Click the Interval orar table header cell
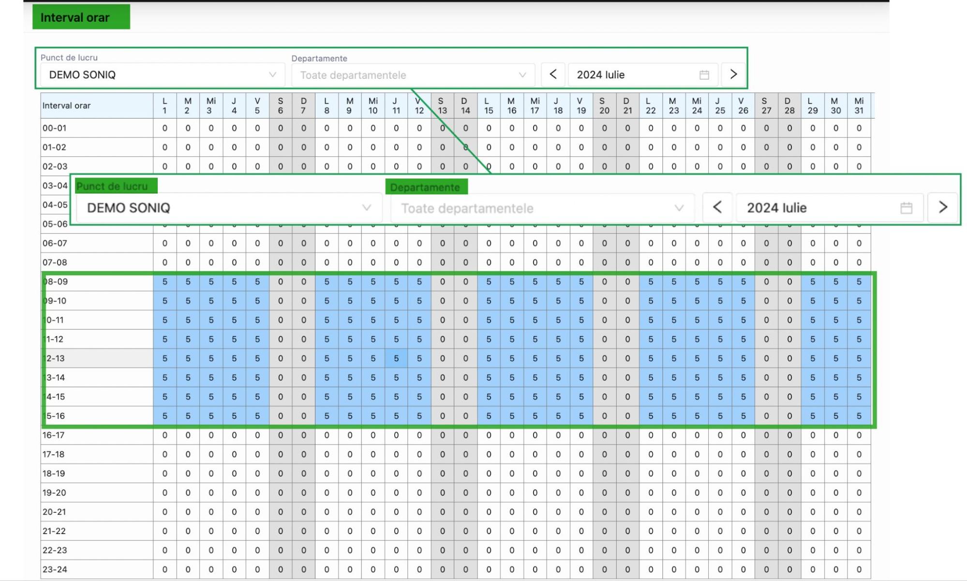Viewport: 967px width, 581px height. point(97,105)
